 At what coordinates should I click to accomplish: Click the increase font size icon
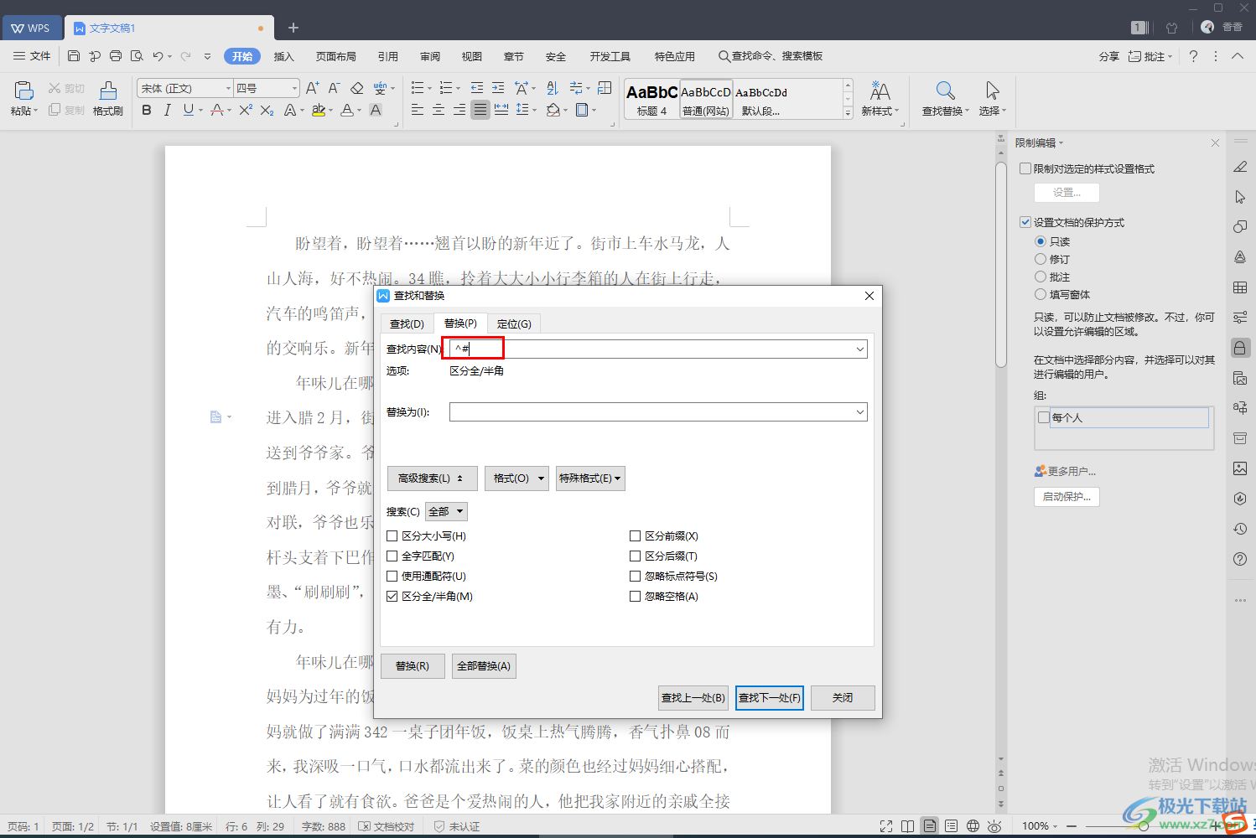click(x=313, y=88)
